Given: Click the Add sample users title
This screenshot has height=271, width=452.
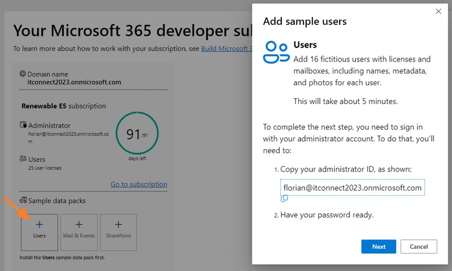Looking at the screenshot, I should [305, 21].
